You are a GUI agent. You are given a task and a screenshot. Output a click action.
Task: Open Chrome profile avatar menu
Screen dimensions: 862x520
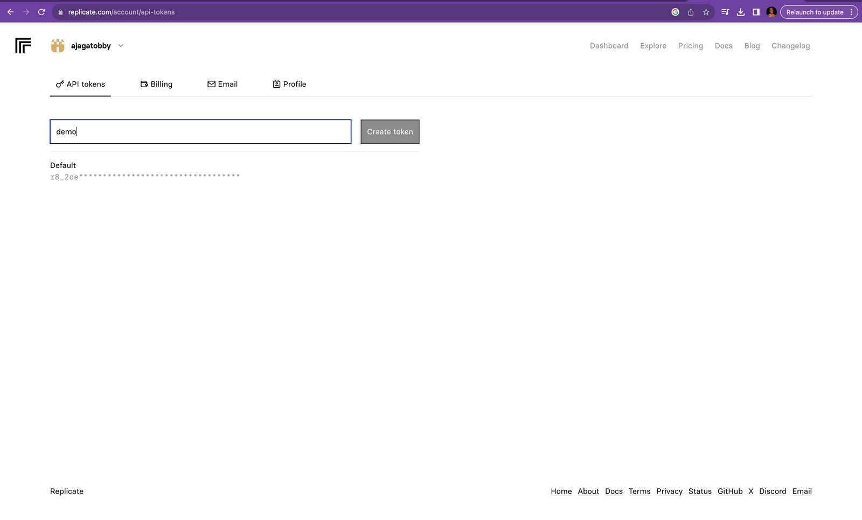[x=771, y=12]
